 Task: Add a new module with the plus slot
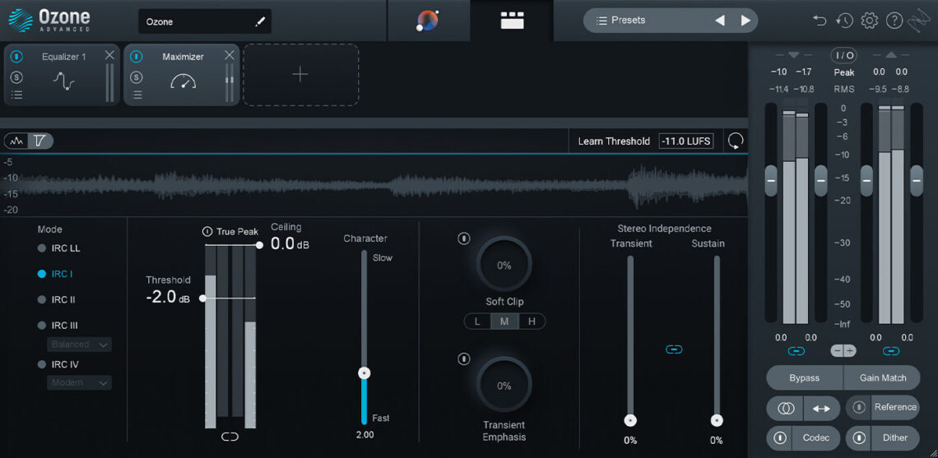point(300,75)
